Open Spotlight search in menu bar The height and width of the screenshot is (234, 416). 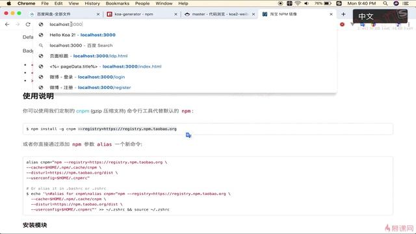click(x=385, y=3)
